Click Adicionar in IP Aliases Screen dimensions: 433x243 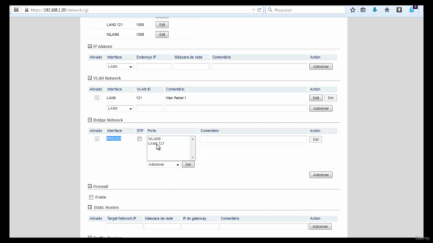321,67
